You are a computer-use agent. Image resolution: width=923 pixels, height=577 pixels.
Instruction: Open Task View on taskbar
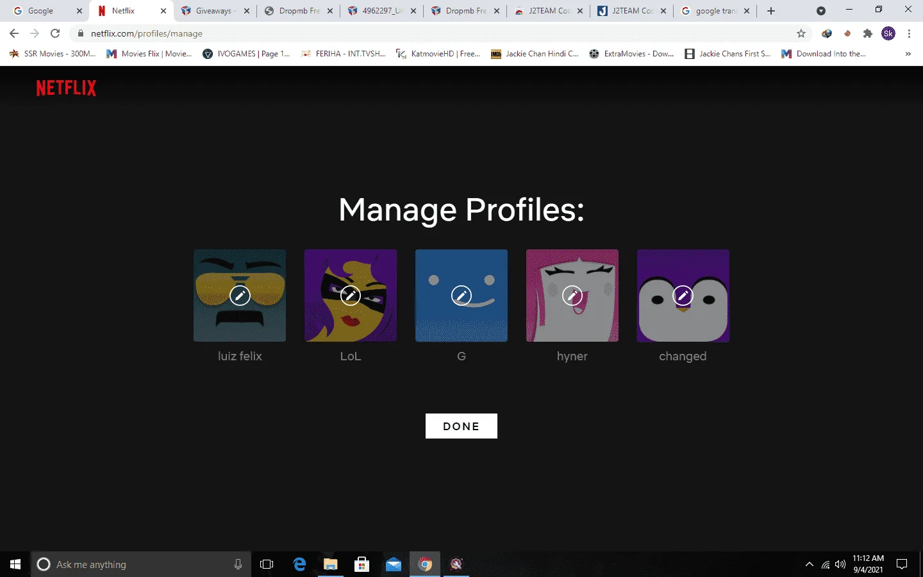267,564
